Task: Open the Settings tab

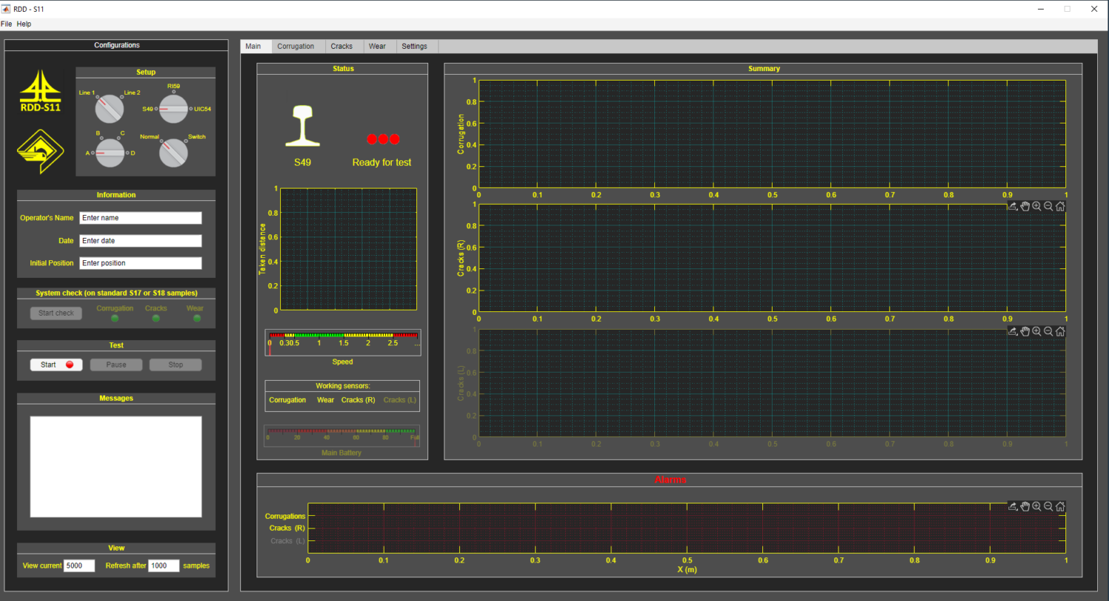Action: point(414,47)
